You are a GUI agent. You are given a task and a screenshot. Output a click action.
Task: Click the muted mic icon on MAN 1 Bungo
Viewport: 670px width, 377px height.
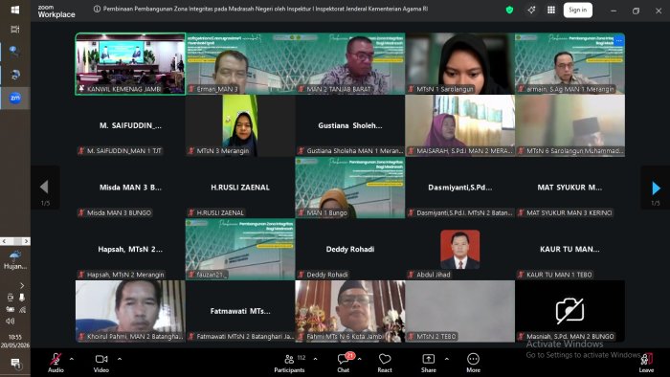point(301,212)
